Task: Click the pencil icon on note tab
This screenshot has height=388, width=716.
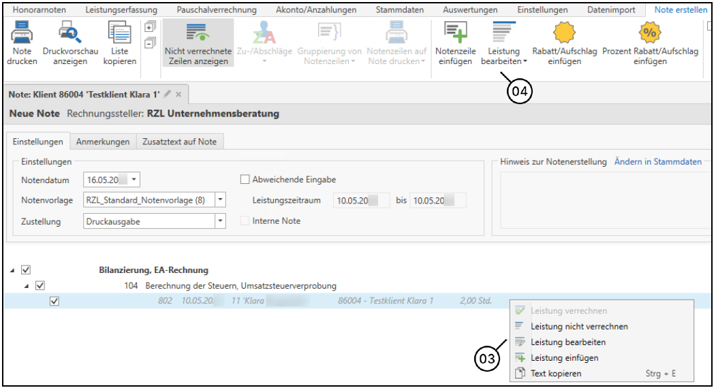Action: point(168,95)
